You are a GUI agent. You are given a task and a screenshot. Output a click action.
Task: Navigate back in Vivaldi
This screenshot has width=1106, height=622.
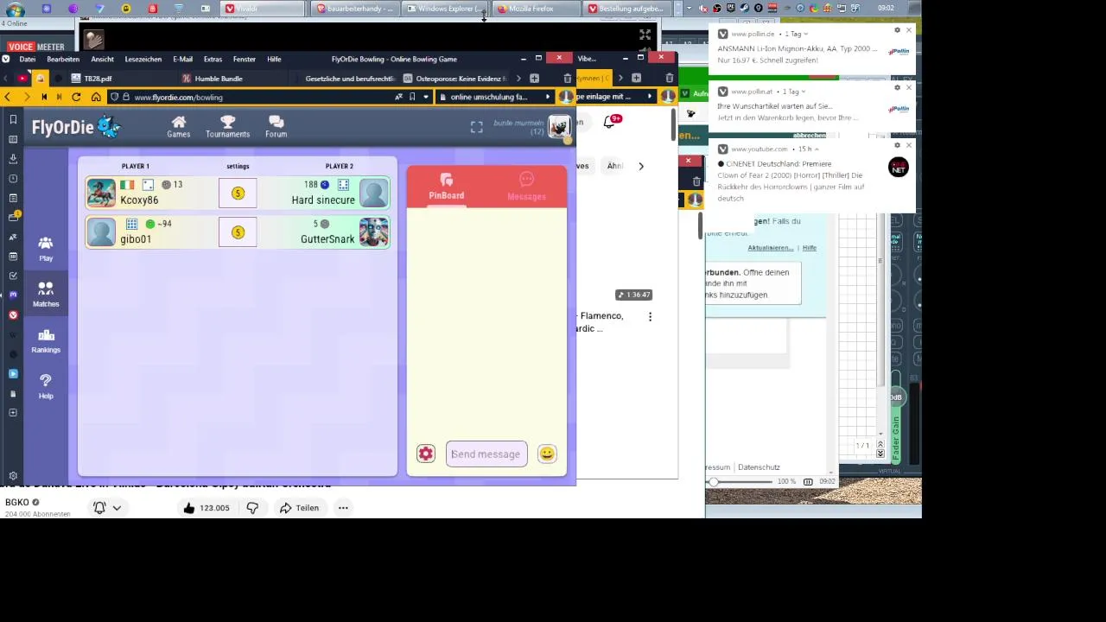click(7, 97)
